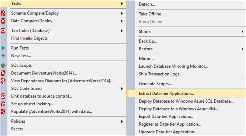Click the blue plus New Test icon
The height and width of the screenshot is (136, 246).
coord(3,56)
